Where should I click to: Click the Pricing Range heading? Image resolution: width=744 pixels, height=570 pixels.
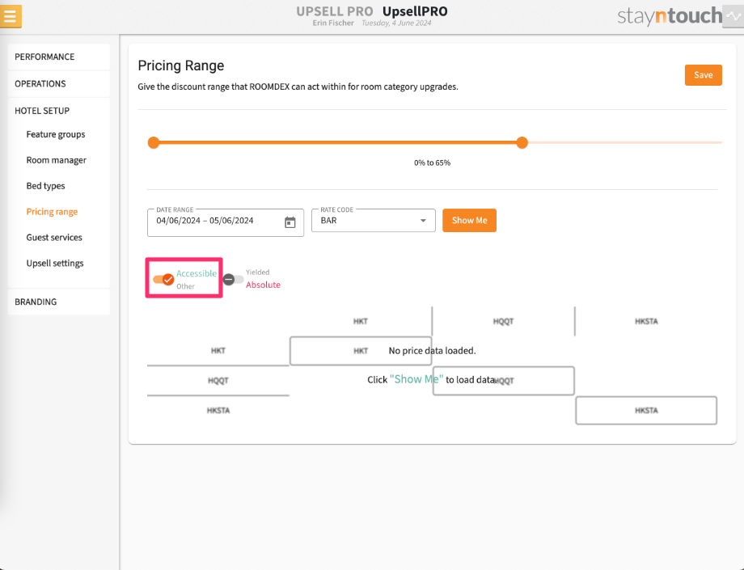(181, 65)
